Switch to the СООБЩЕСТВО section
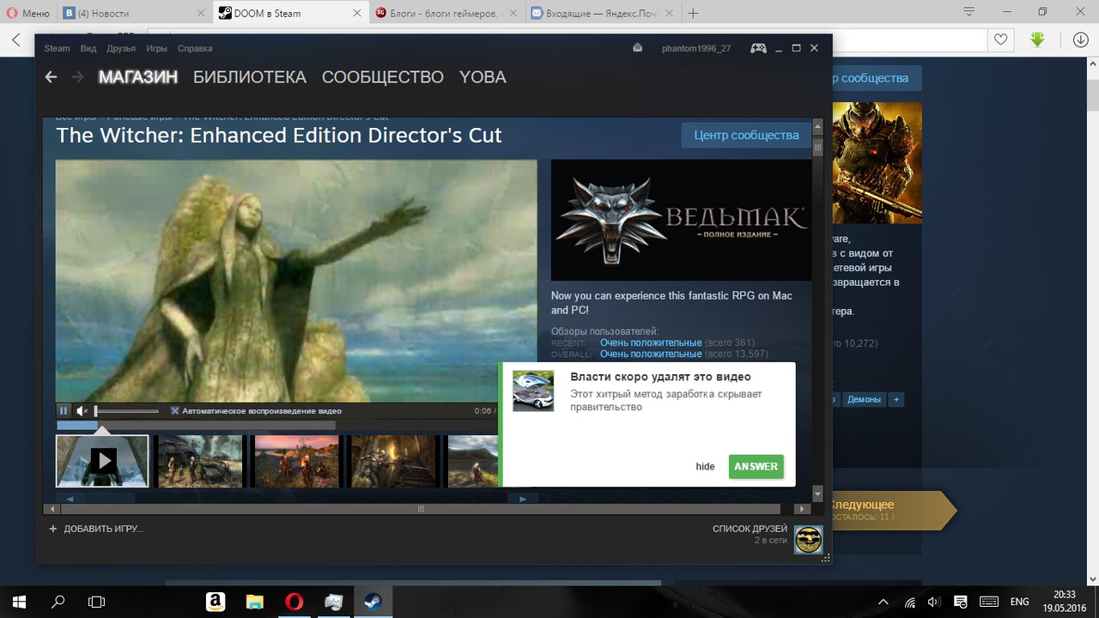 tap(383, 77)
